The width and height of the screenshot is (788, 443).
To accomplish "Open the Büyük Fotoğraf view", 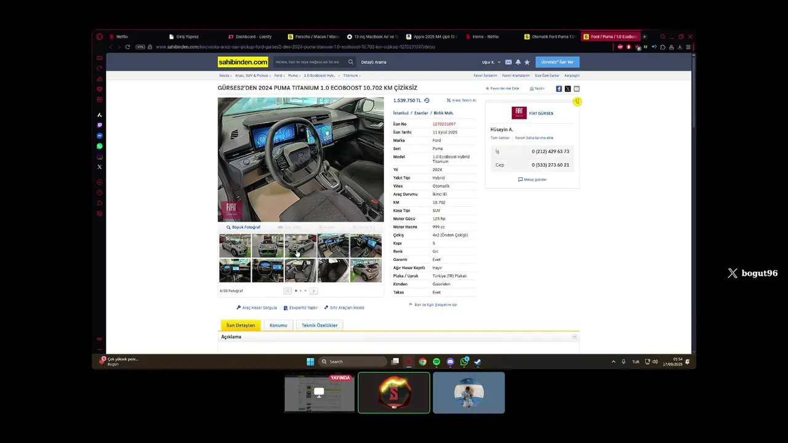I will 244,227.
